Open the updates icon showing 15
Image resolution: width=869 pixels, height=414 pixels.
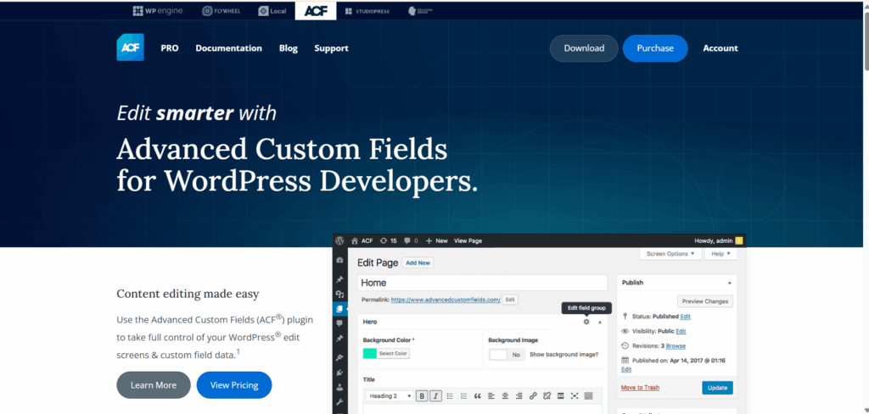coord(388,240)
